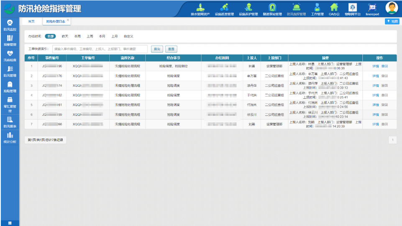Open 汛前检查 heart icon in sidebar
Viewport: 402px width, 226px height.
point(10,53)
